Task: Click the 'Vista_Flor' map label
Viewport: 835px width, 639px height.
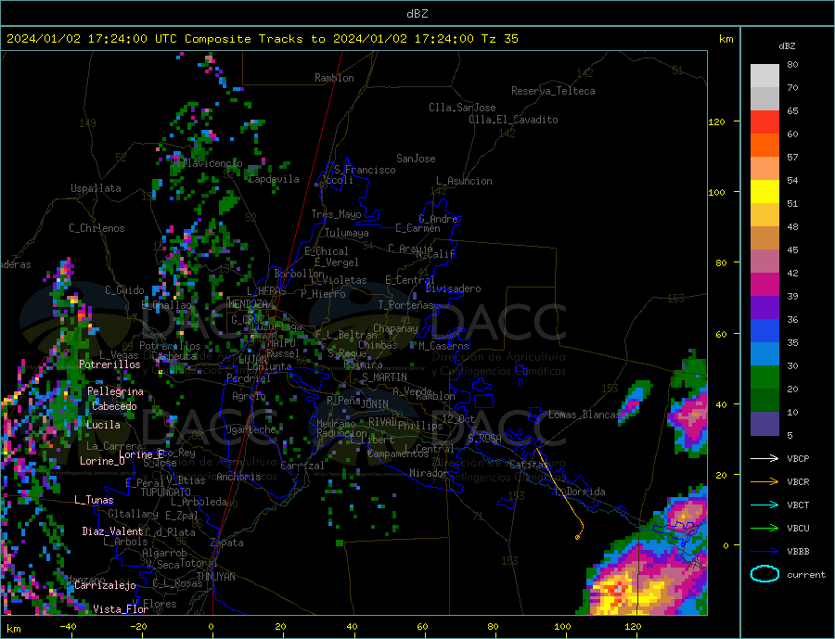Action: pyautogui.click(x=121, y=608)
